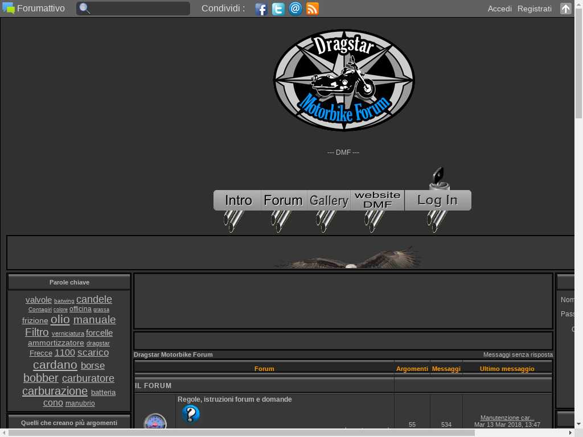
Task: Select keyword frizione
Action: point(35,320)
